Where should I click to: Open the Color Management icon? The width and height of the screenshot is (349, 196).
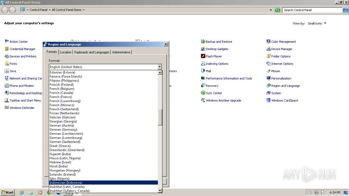(x=269, y=42)
